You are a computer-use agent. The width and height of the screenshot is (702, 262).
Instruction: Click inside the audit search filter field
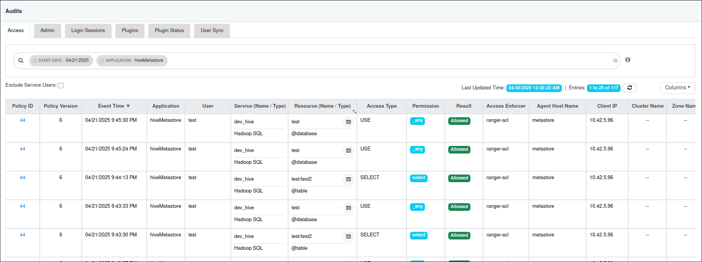coord(390,61)
